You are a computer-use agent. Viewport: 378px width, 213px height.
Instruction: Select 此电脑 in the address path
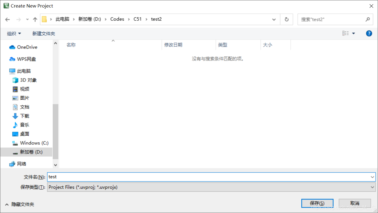(x=62, y=19)
